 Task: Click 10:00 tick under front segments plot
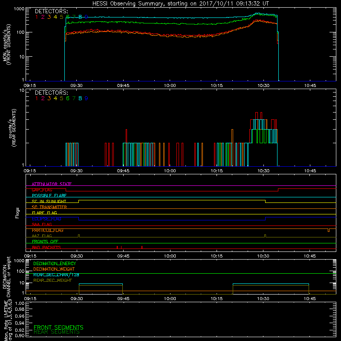170,86
